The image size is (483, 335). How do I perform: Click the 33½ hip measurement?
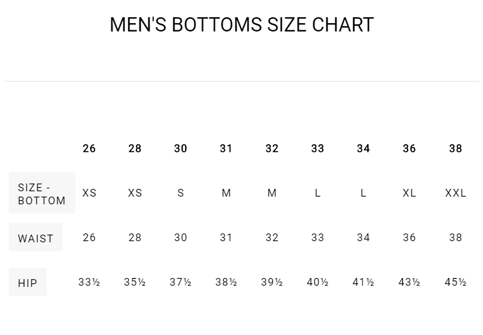click(x=89, y=282)
